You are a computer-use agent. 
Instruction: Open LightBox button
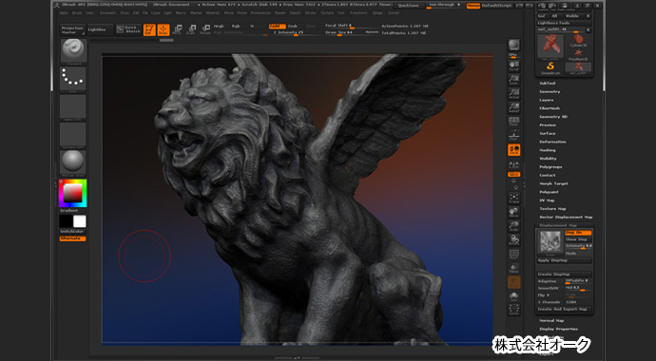coord(100,29)
